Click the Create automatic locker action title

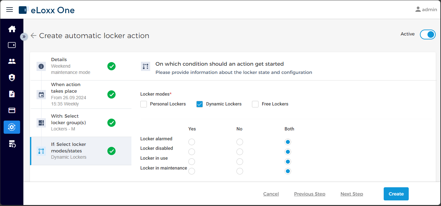pyautogui.click(x=94, y=35)
